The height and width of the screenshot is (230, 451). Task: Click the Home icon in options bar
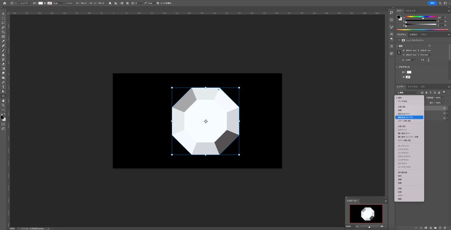click(5, 3)
